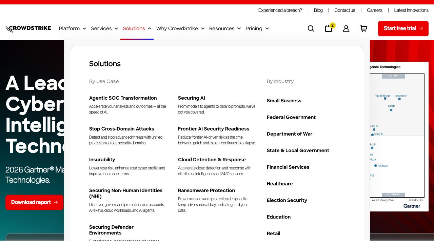Click 'Proven ransomware protection' description
The height and width of the screenshot is (244, 434).
213,205
